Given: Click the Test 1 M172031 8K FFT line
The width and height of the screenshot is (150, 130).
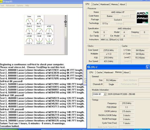Looking at the screenshot, I should 41,70.
